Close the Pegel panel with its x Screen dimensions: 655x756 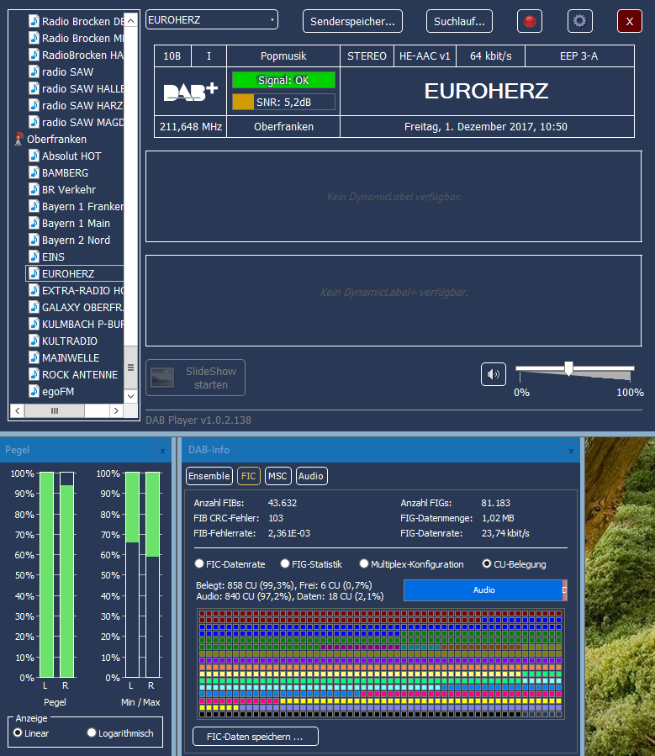coord(162,451)
